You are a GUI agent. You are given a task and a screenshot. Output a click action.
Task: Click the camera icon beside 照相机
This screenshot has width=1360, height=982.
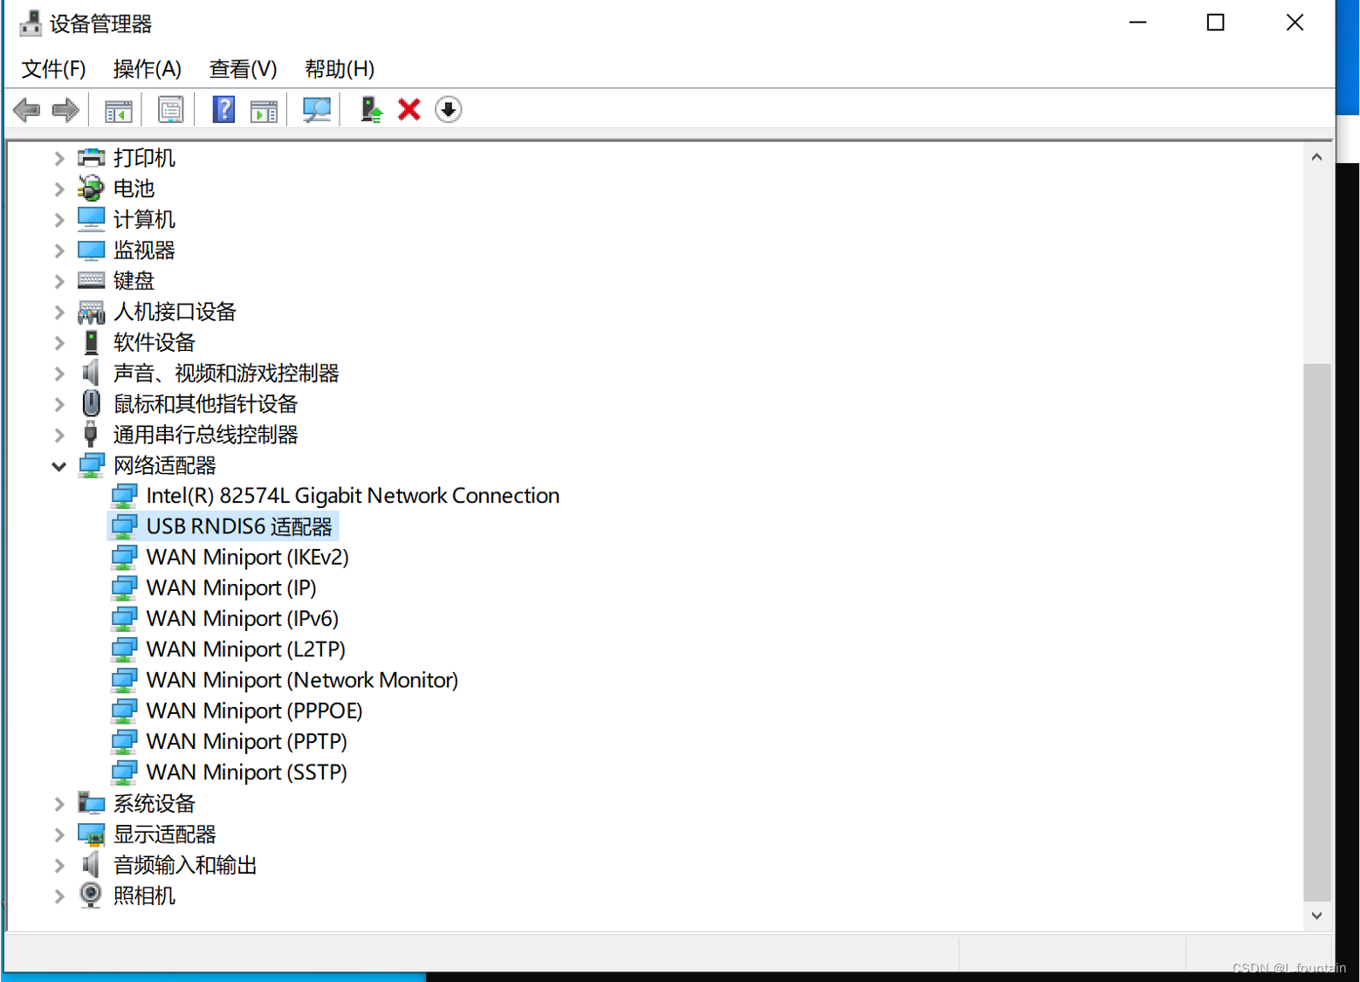coord(91,895)
